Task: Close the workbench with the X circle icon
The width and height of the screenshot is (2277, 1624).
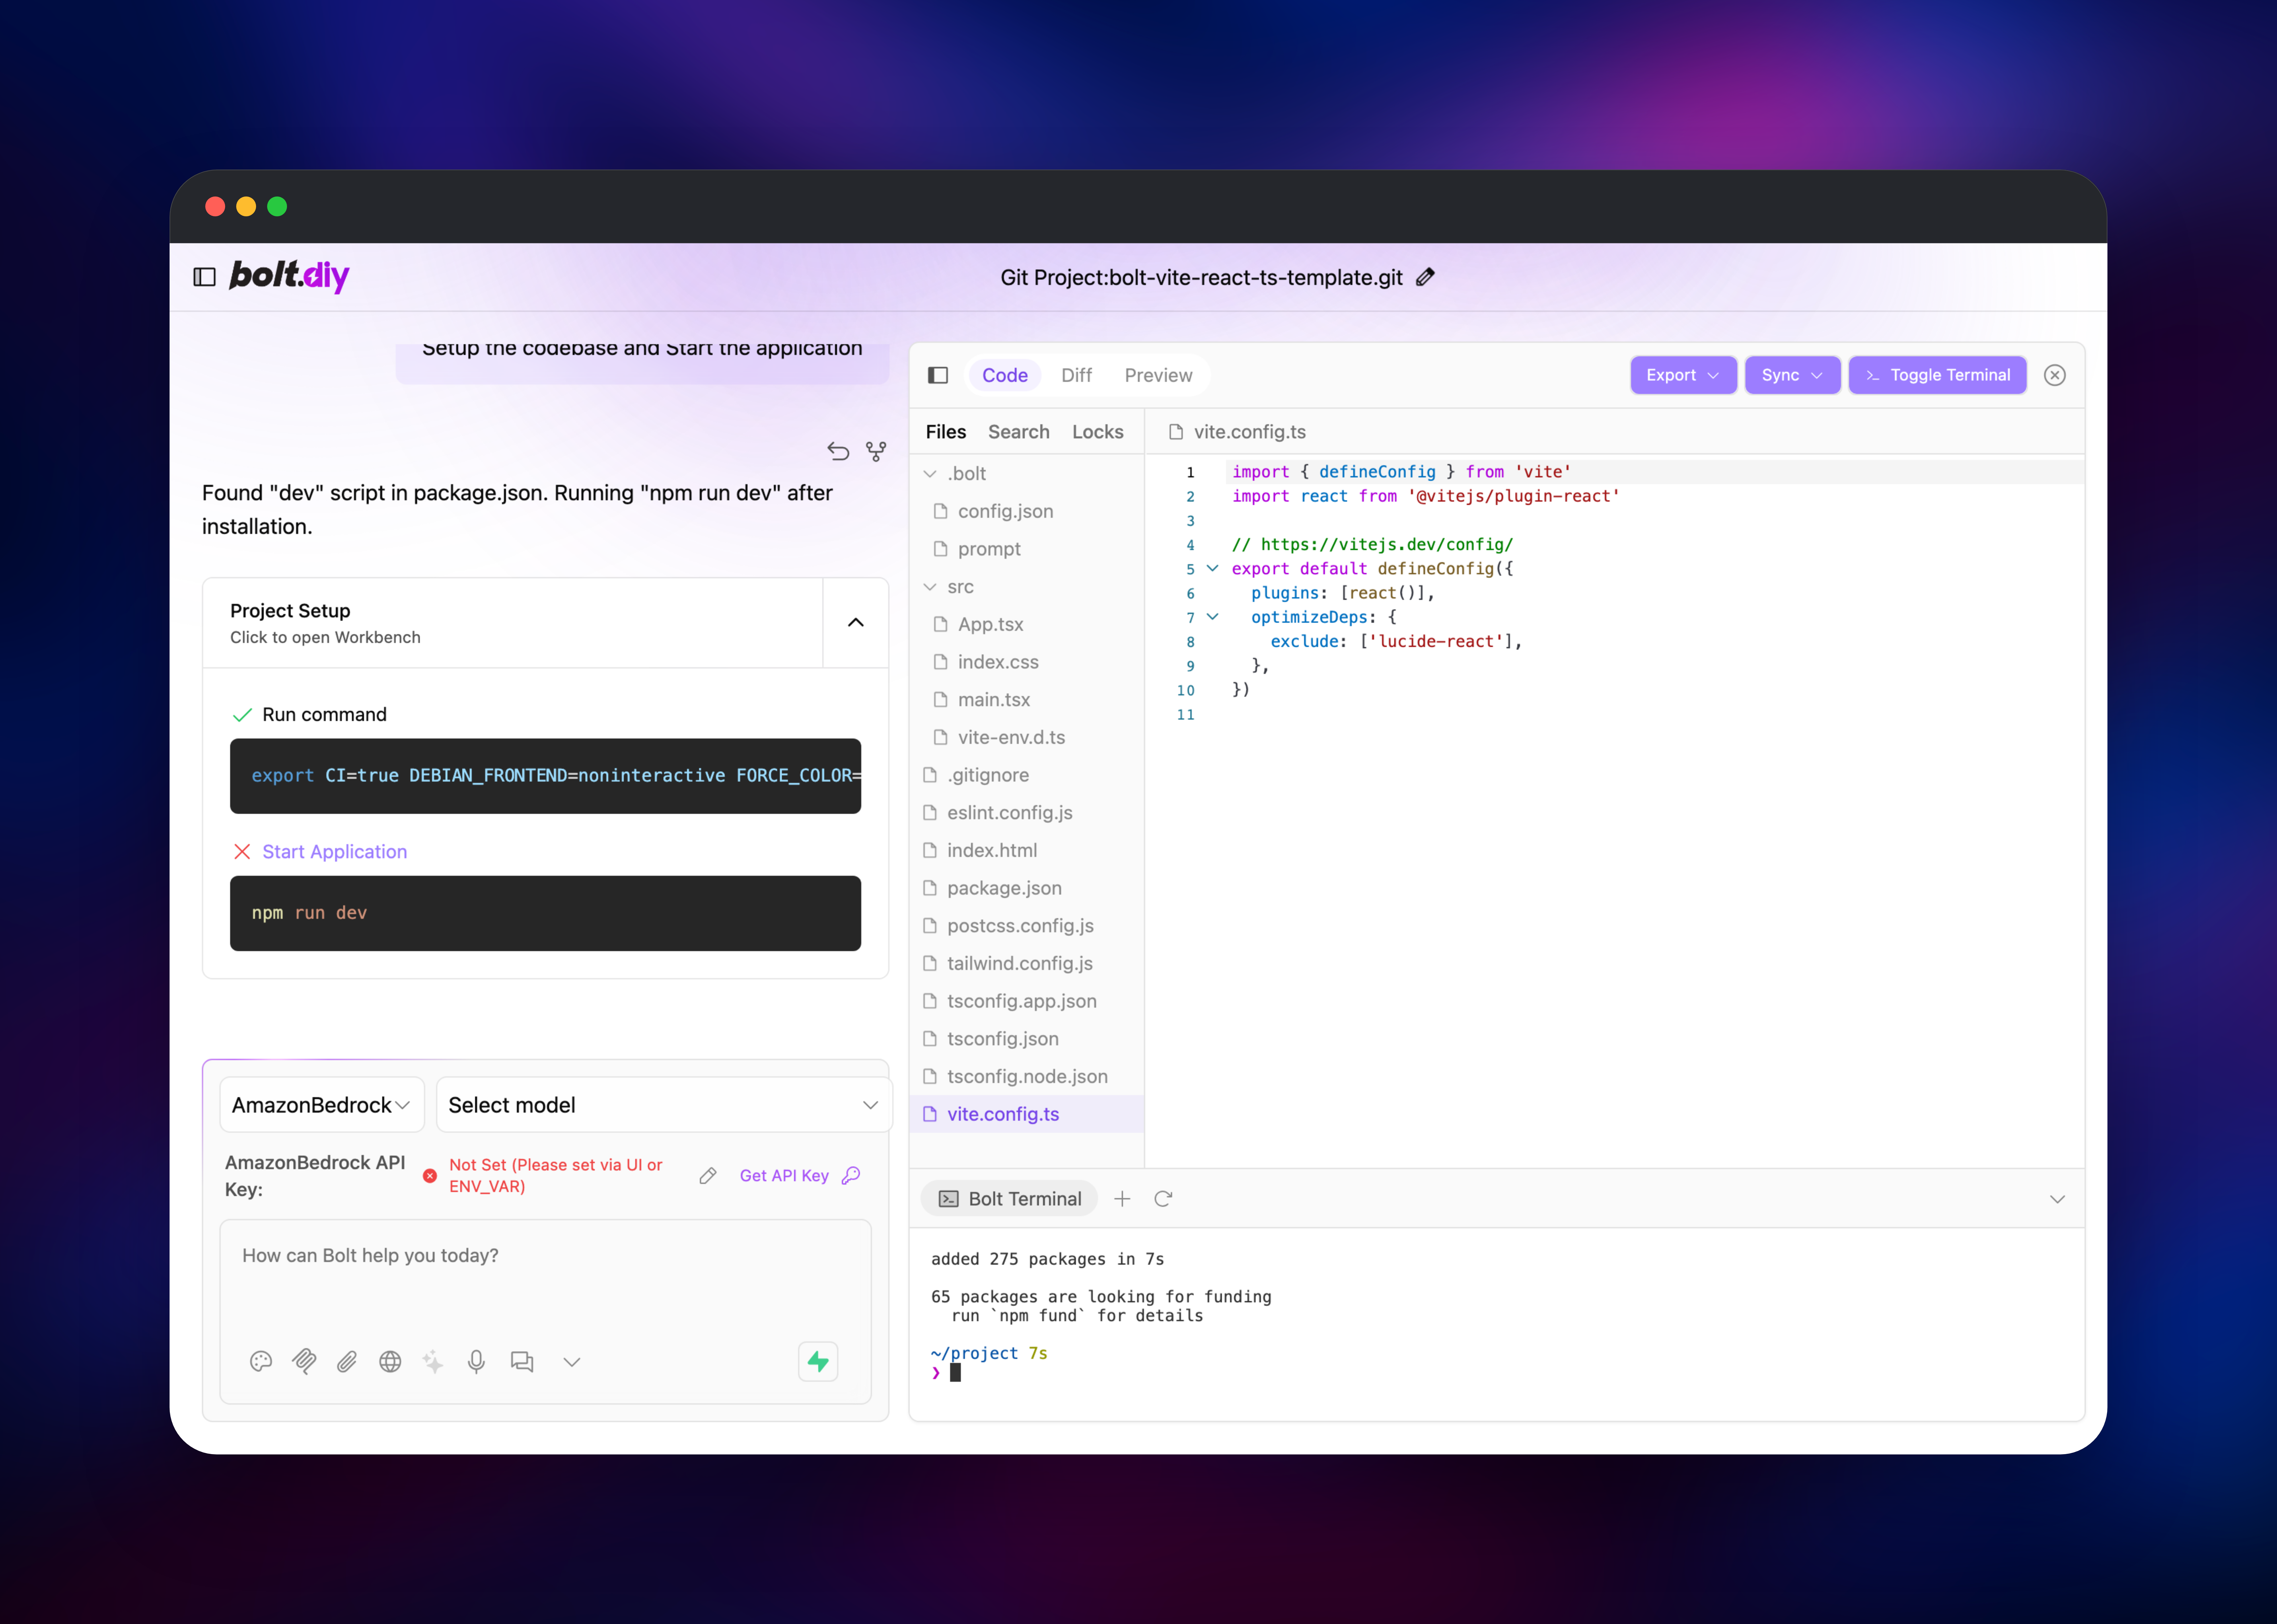Action: (x=2055, y=375)
